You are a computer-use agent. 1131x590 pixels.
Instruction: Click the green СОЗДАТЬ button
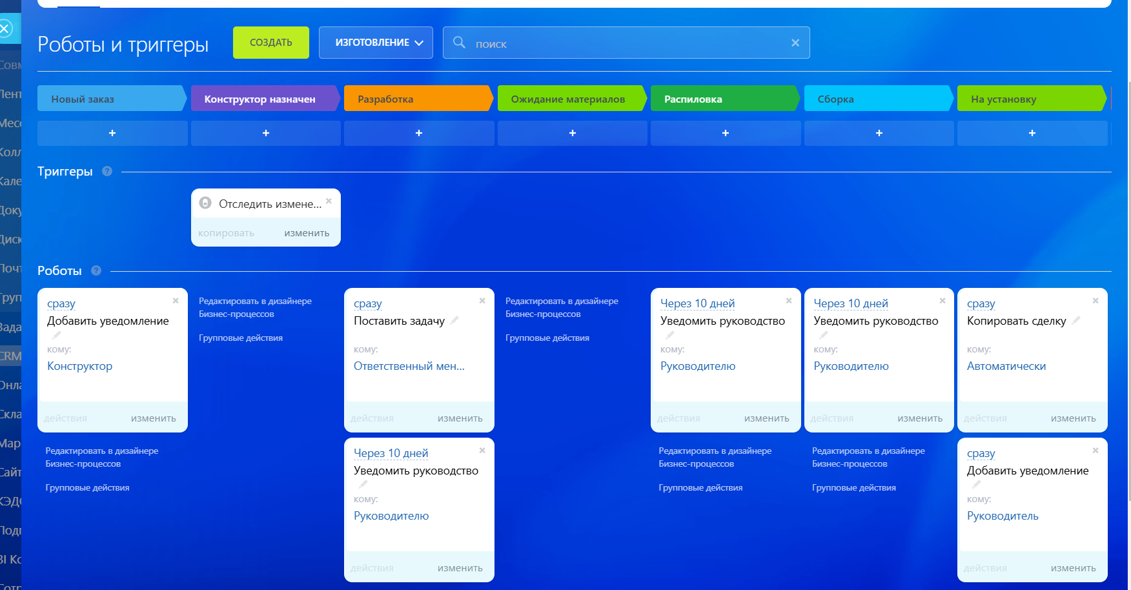tap(271, 43)
